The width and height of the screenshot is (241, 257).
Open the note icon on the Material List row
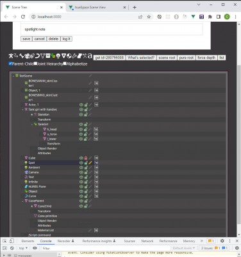click(x=96, y=230)
